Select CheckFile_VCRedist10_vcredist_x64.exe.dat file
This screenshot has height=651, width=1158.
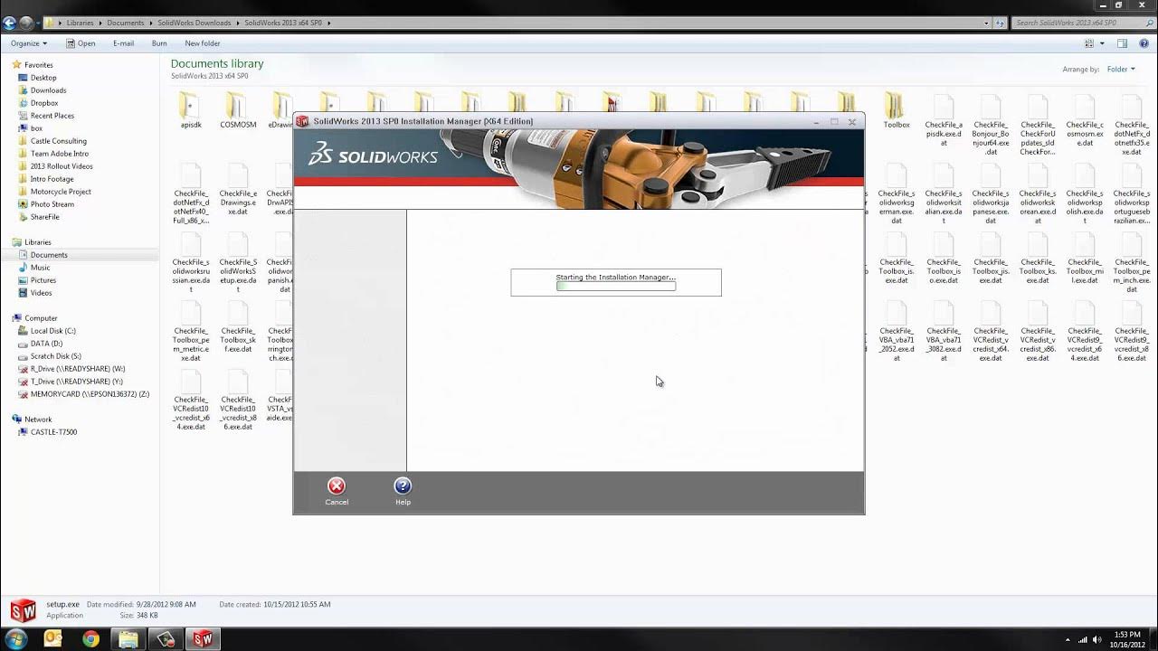[191, 399]
